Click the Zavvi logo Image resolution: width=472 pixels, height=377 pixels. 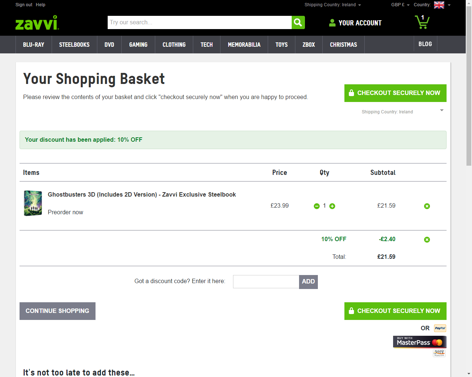pyautogui.click(x=37, y=23)
